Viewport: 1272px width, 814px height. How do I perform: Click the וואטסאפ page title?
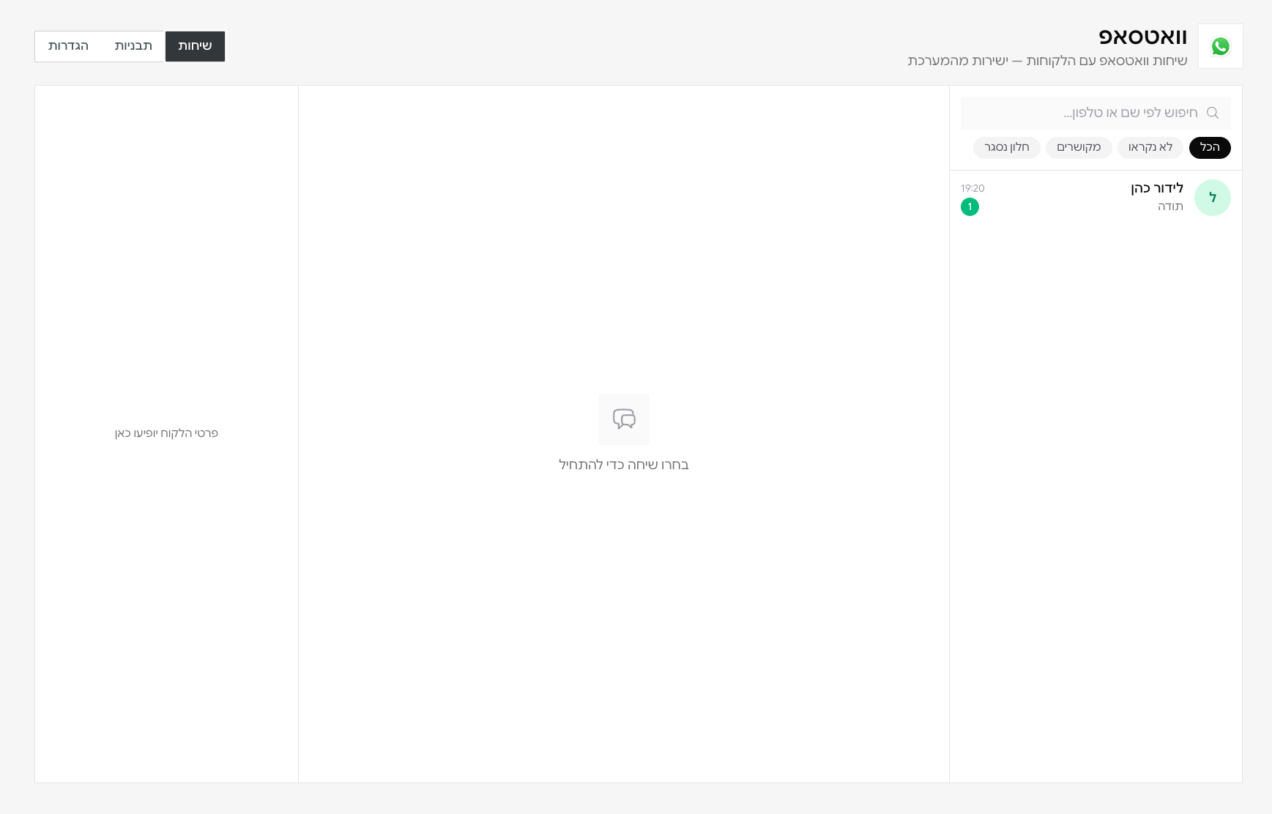click(x=1143, y=37)
